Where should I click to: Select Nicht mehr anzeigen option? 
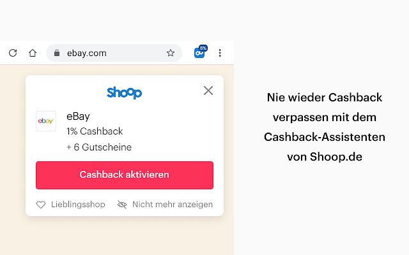[173, 205]
